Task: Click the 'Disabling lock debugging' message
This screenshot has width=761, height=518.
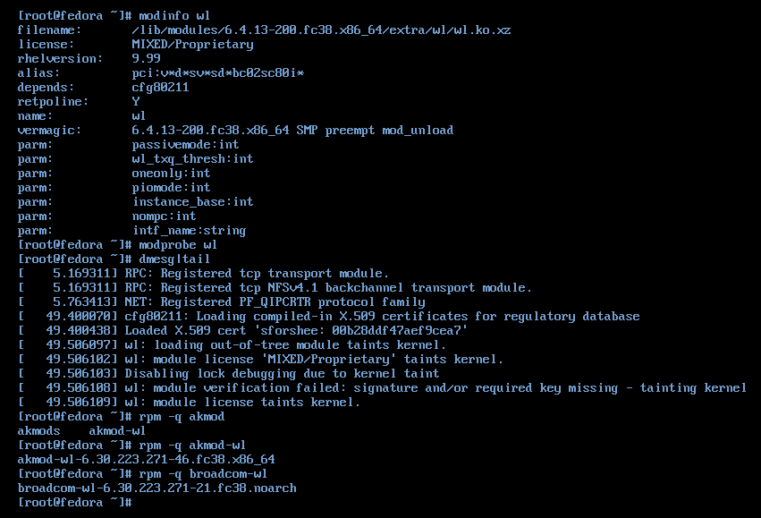Action: tap(282, 373)
